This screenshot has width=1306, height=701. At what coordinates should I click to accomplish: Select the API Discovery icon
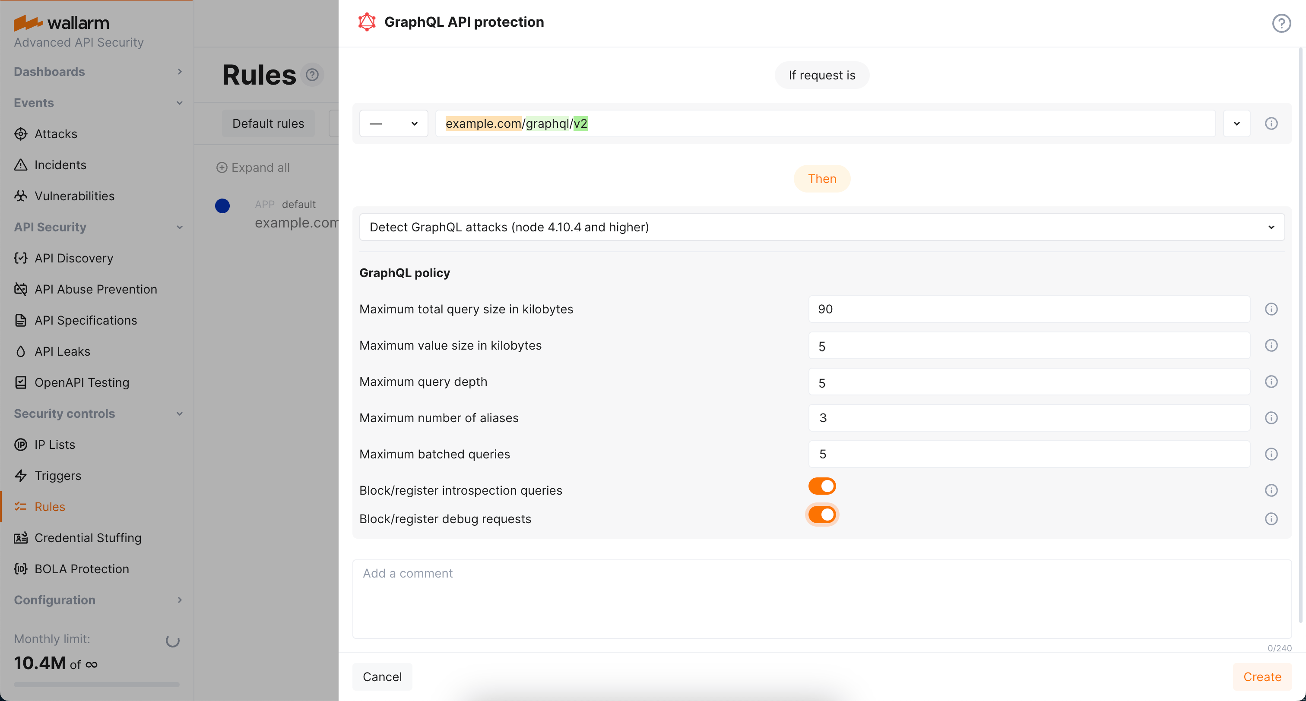(x=20, y=258)
